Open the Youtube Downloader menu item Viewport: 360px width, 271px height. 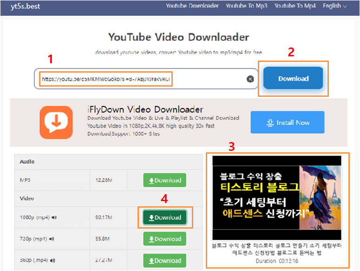click(192, 6)
